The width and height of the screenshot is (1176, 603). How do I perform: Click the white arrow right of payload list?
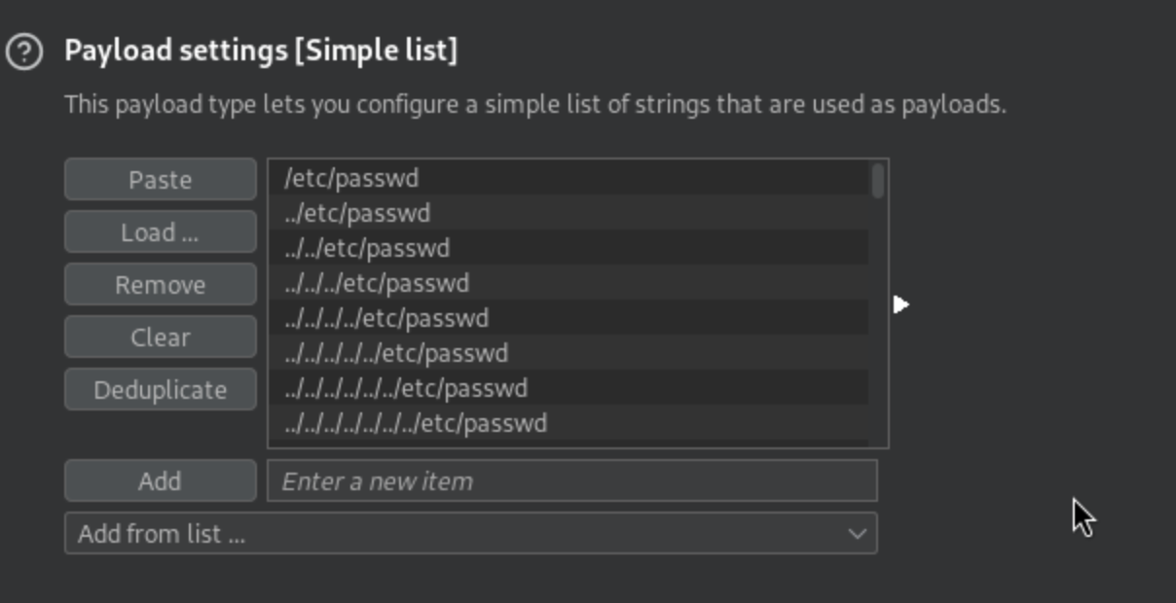click(900, 304)
